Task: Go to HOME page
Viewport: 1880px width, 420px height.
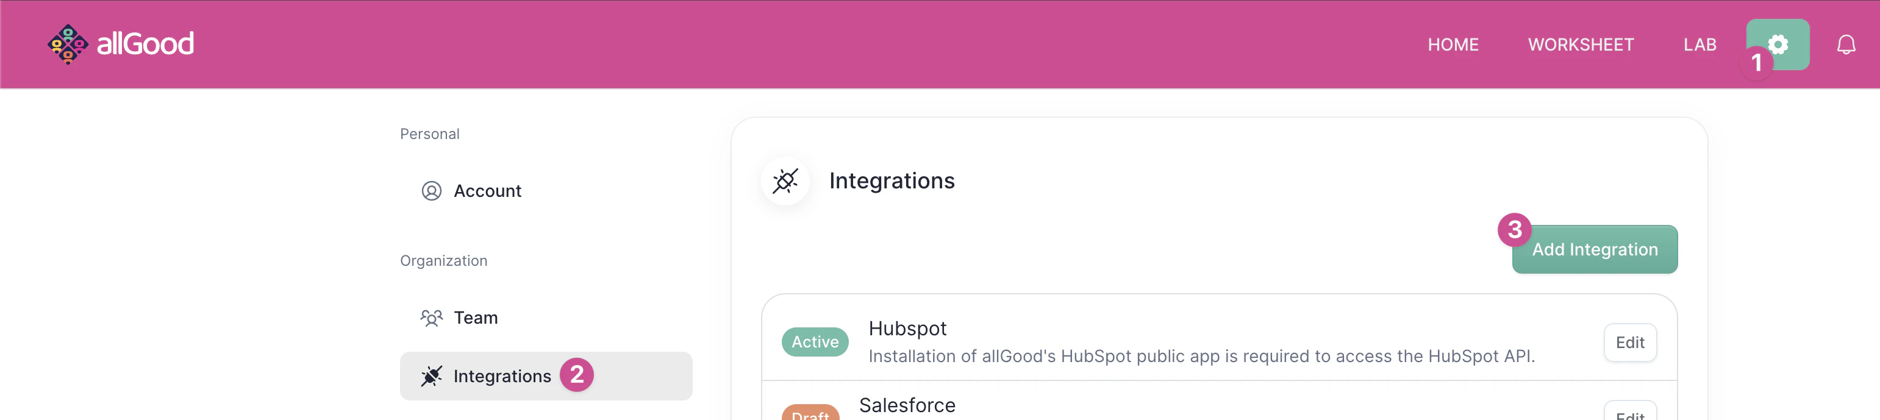Action: 1453,44
